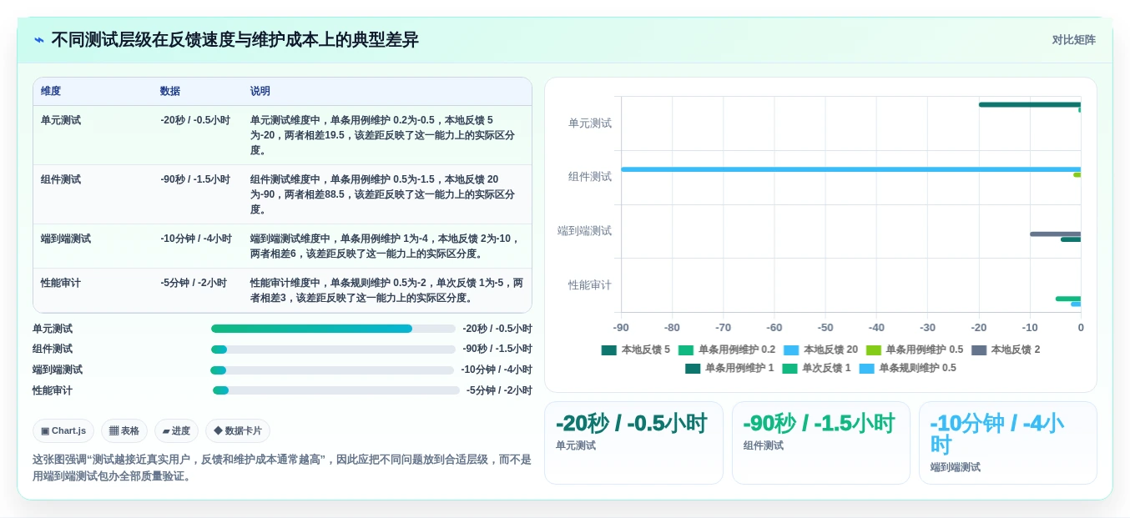Click the 端到端测试维度中 description text
Image resolution: width=1130 pixels, height=518 pixels.
tap(385, 246)
